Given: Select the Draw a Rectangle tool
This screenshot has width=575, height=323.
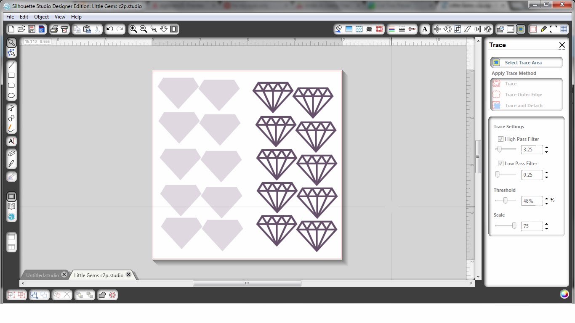Looking at the screenshot, I should pyautogui.click(x=11, y=75).
